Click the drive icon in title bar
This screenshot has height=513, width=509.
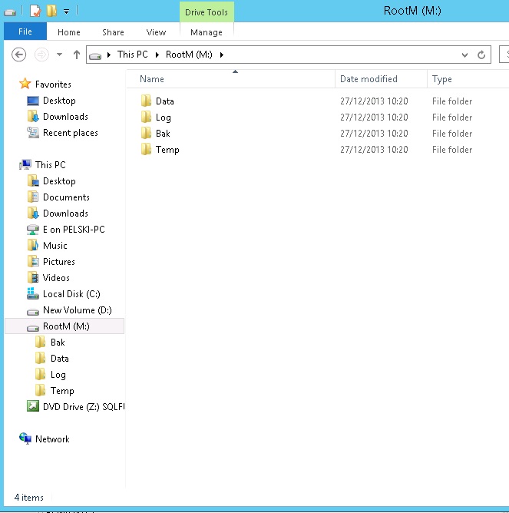click(10, 12)
